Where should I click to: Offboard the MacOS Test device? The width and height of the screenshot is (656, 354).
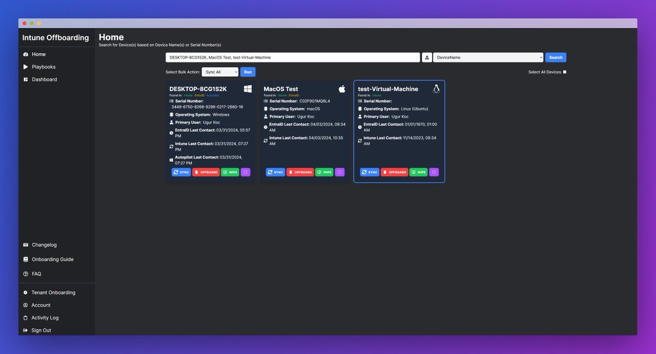tap(300, 172)
